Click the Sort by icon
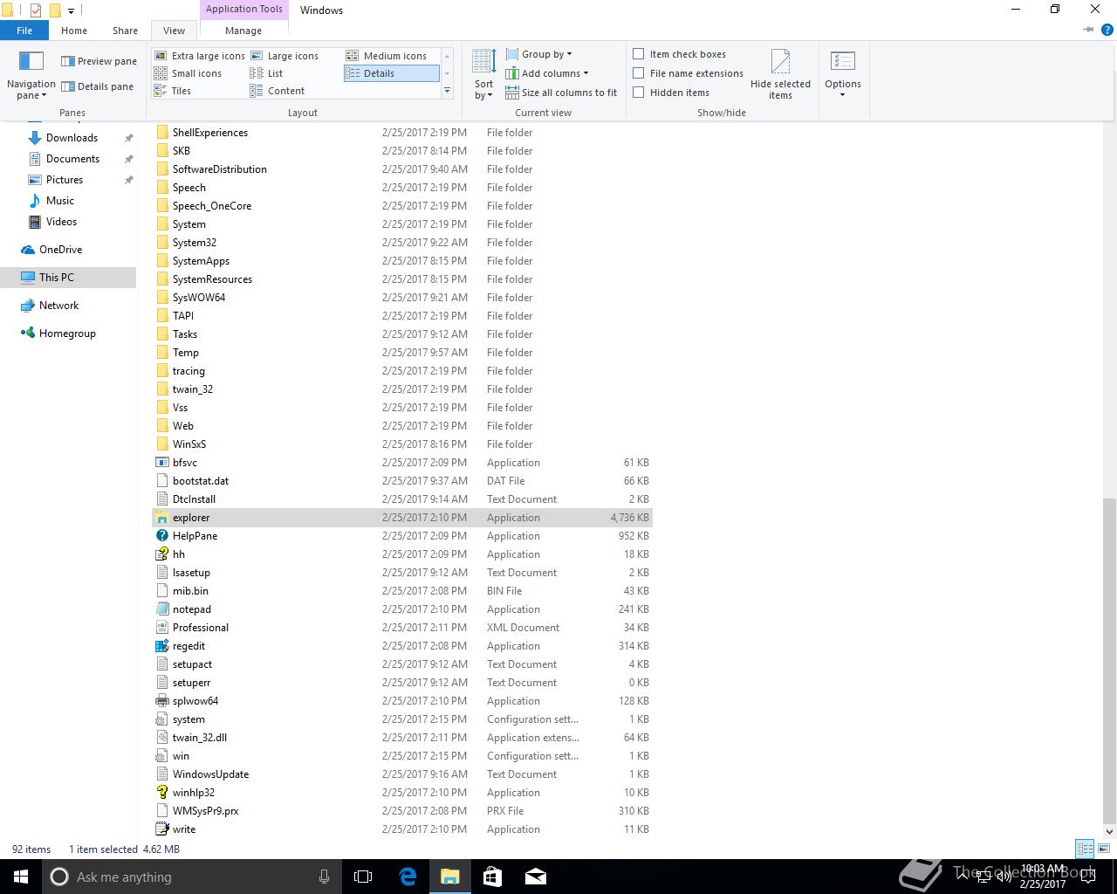Viewport: 1117px width, 894px height. 483,74
